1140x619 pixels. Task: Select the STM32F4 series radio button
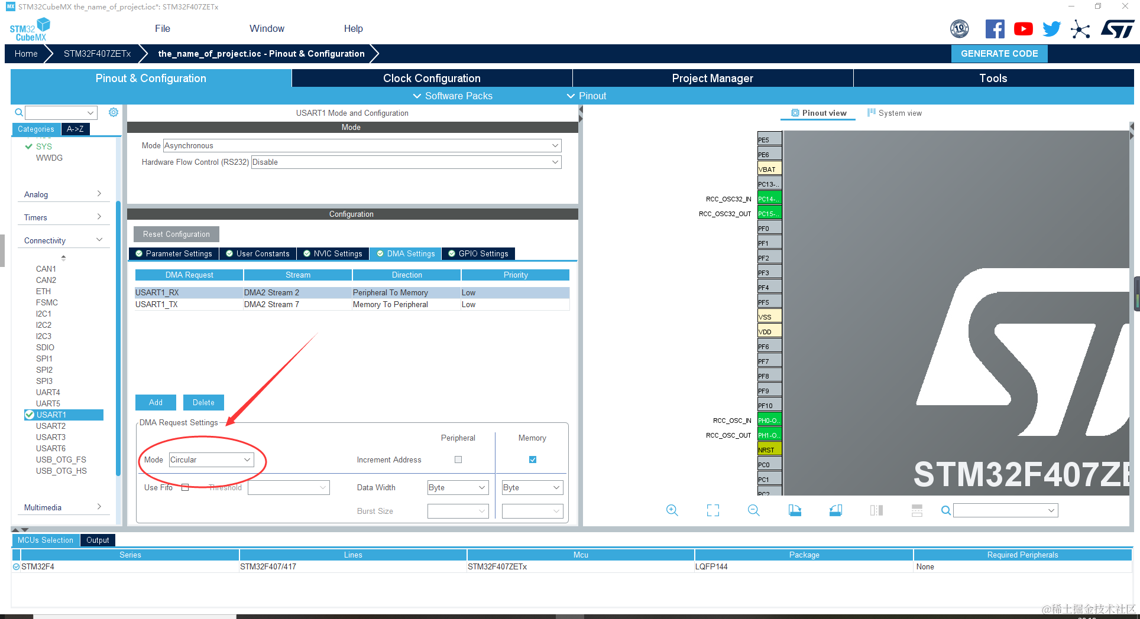pos(16,566)
